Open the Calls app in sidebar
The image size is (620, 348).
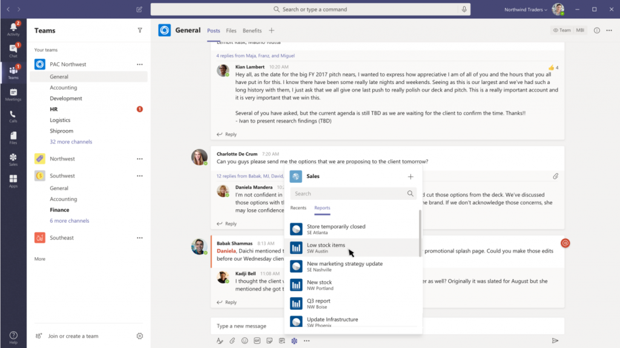[13, 116]
